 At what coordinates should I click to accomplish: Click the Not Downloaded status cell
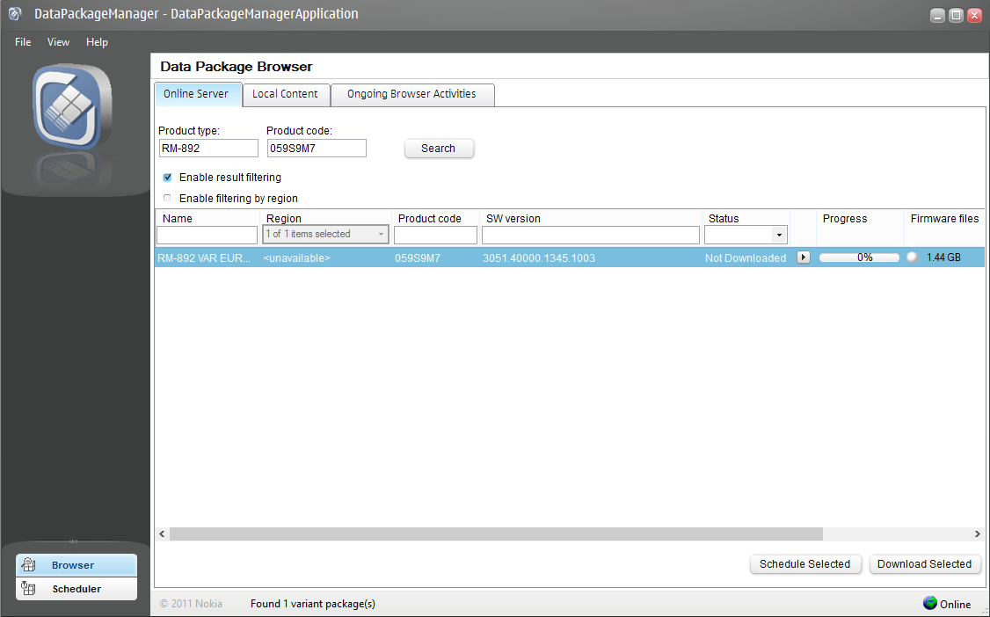pyautogui.click(x=746, y=258)
